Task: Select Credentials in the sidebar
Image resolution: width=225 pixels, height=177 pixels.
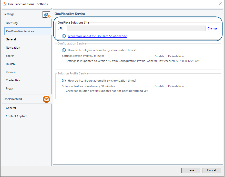Action: [13, 80]
